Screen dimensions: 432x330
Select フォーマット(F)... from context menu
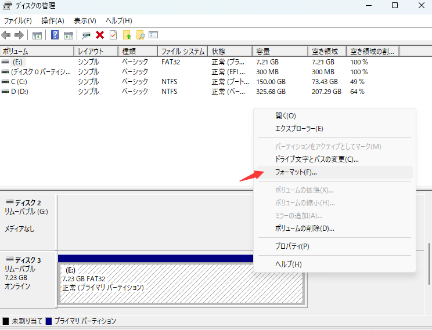296,172
